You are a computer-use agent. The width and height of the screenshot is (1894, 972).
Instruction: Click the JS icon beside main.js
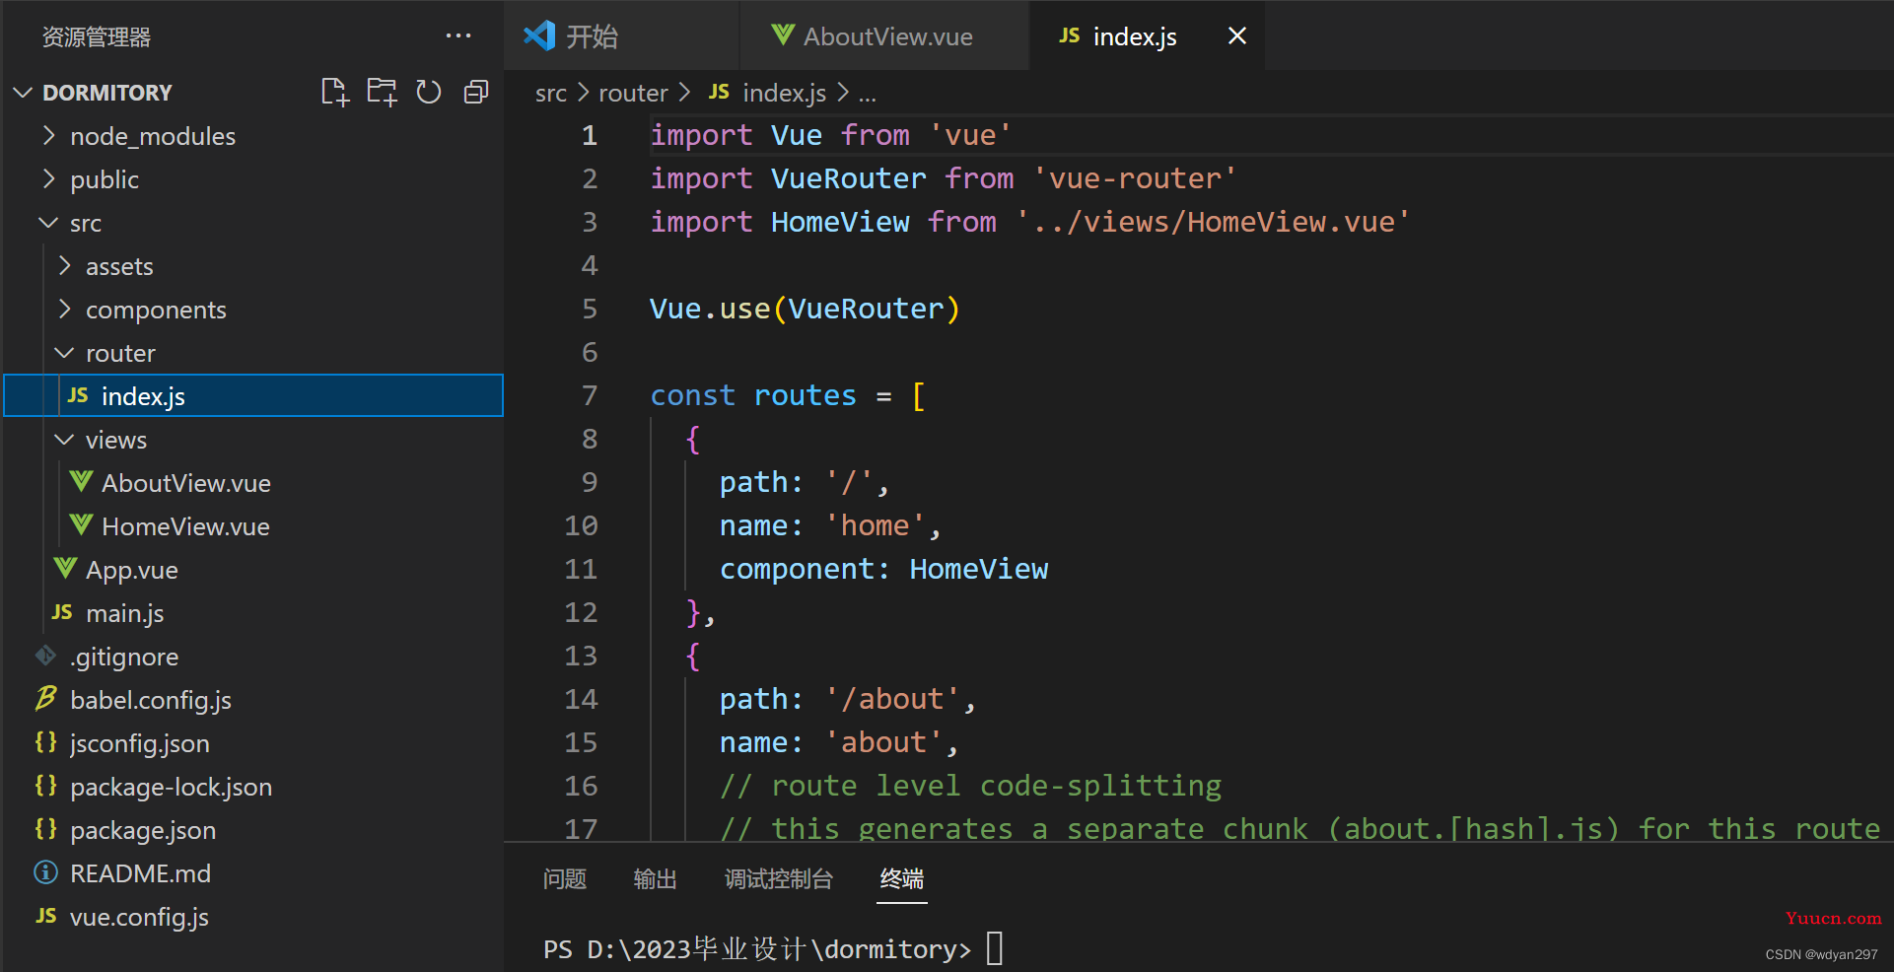(x=62, y=612)
